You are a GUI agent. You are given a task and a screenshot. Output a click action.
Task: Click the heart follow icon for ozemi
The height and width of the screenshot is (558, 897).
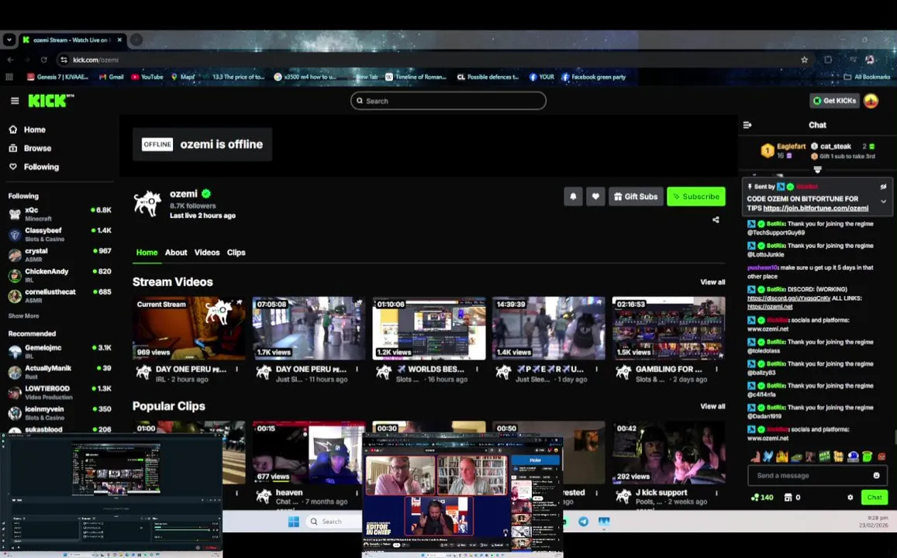(595, 196)
